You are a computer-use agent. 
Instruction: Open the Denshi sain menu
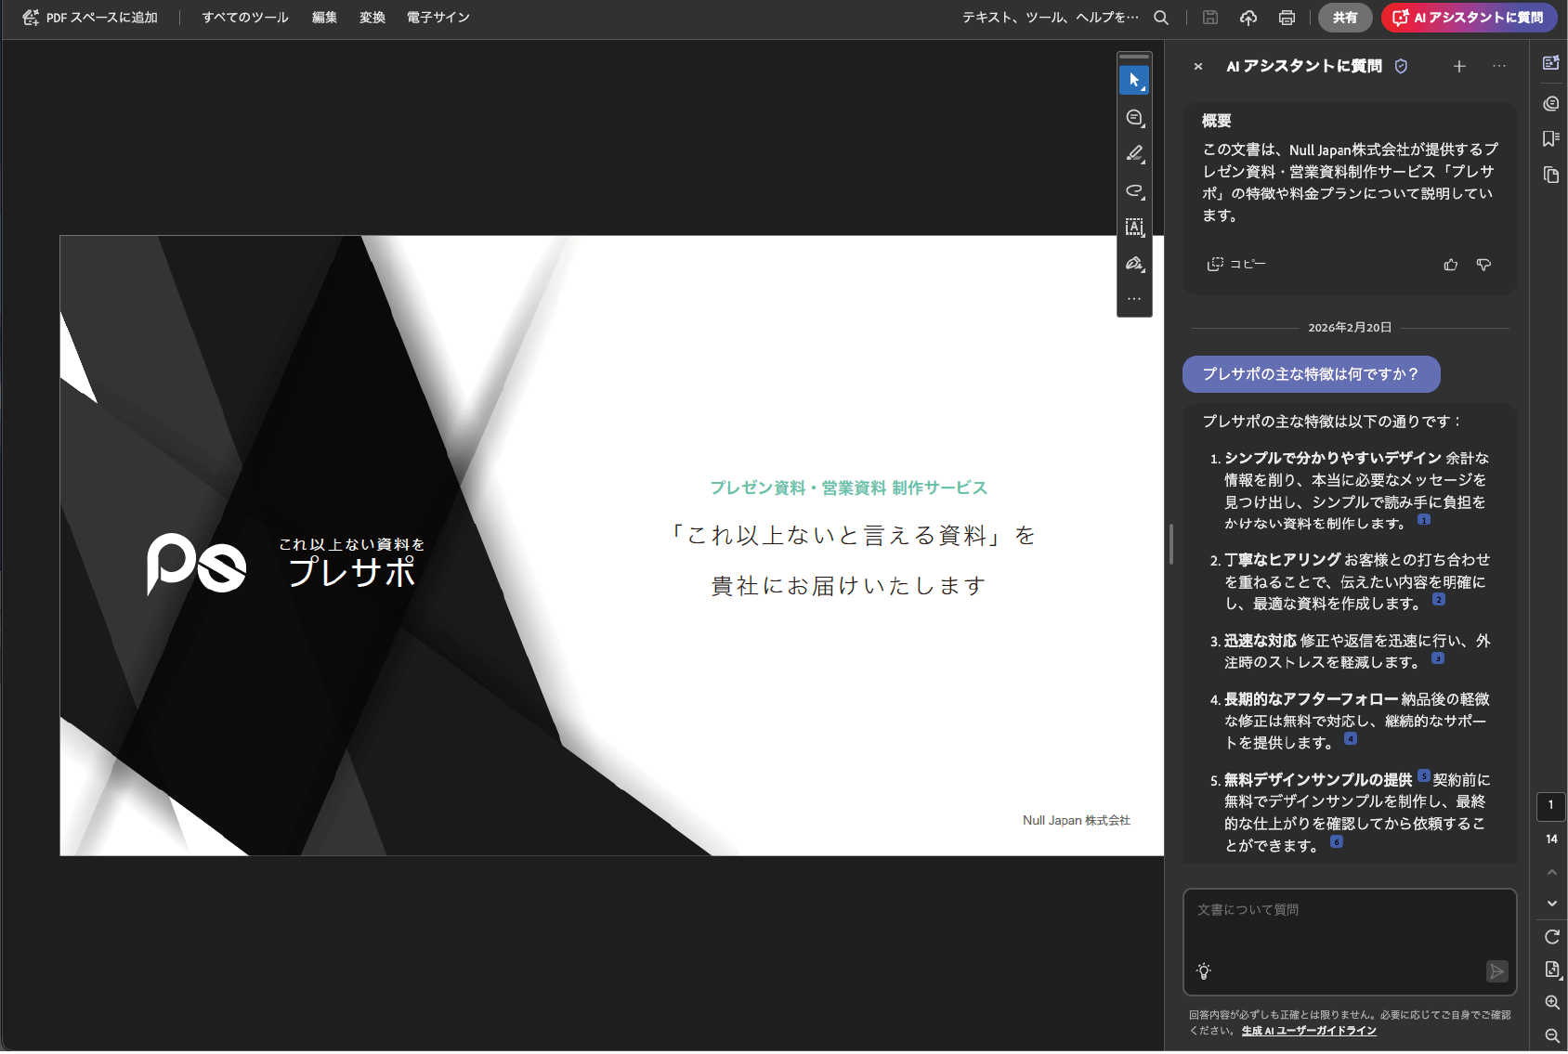tap(437, 17)
